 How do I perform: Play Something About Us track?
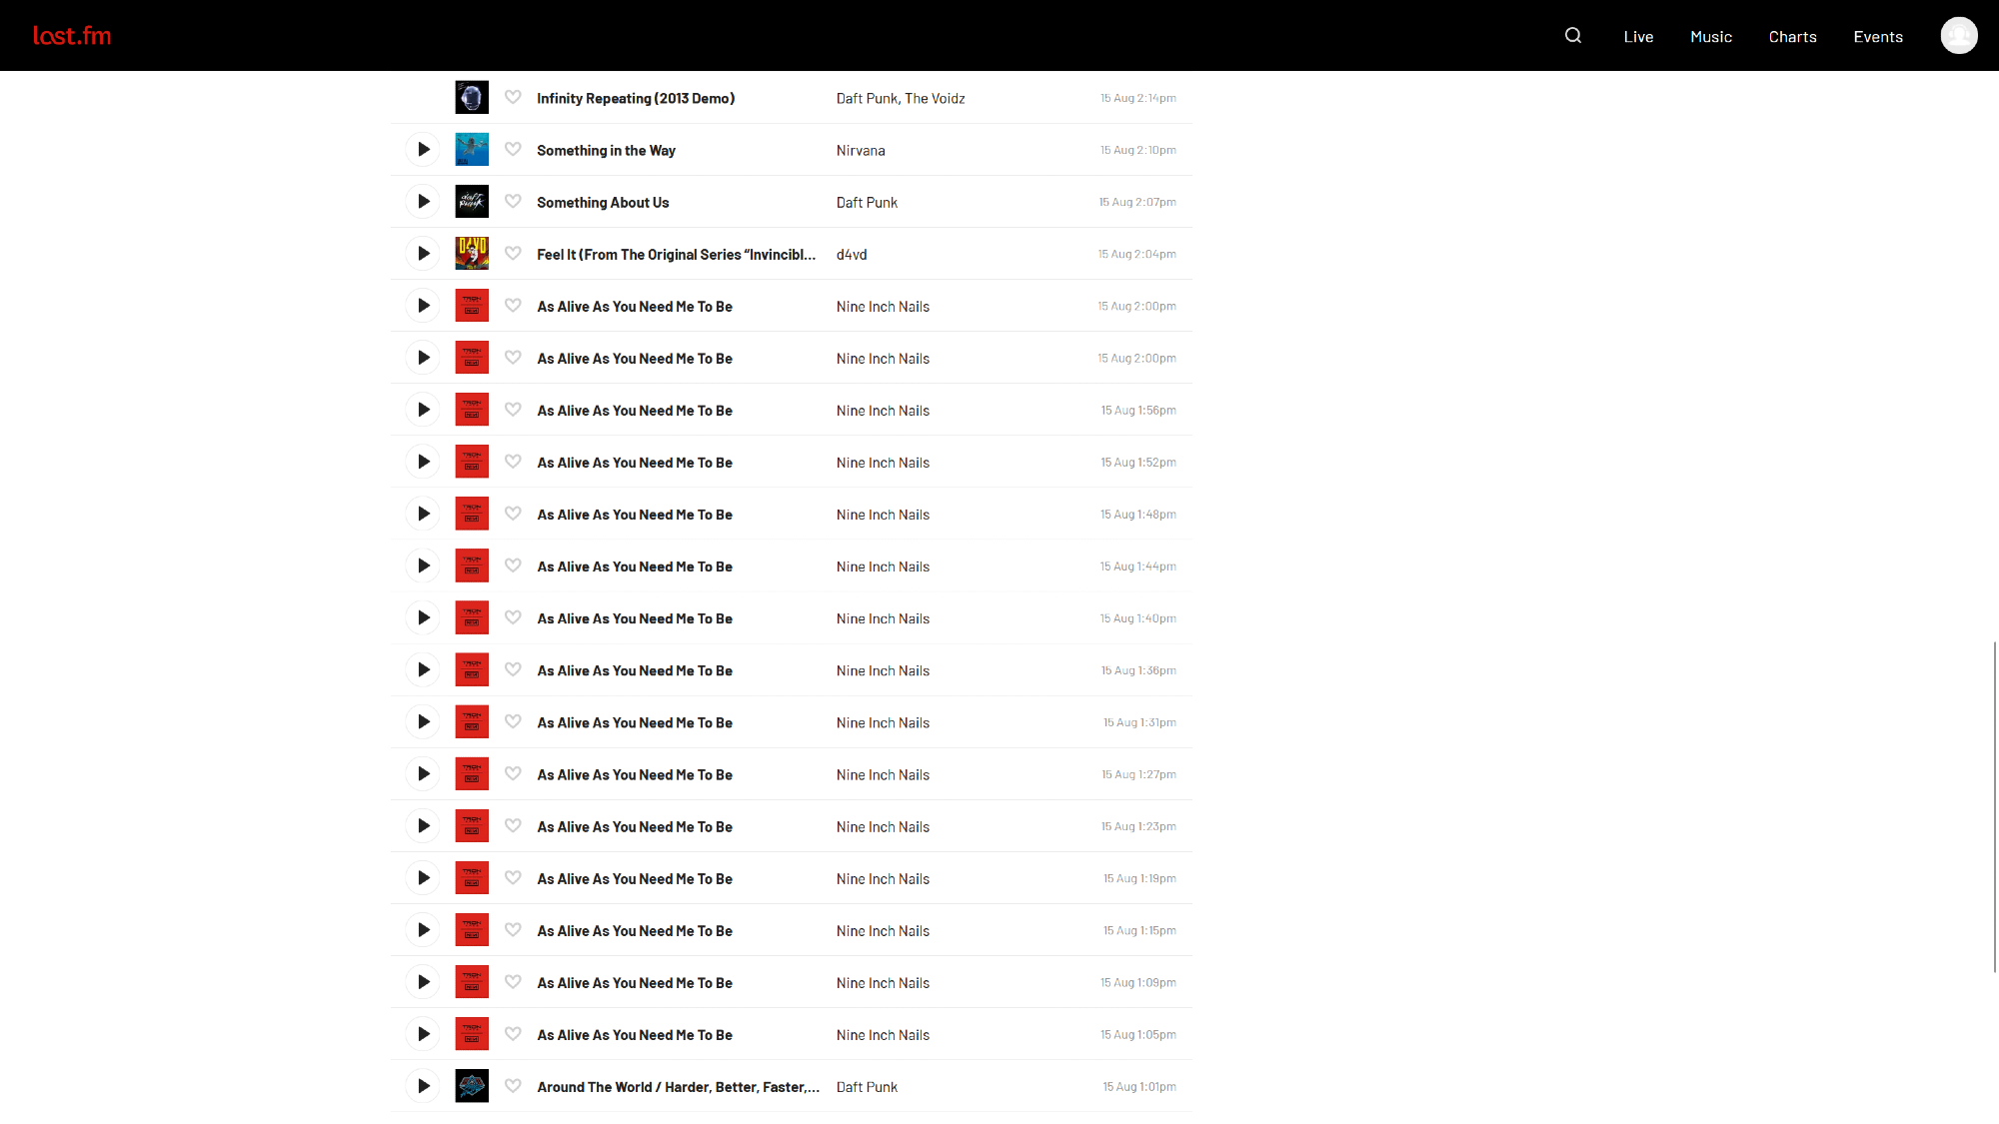423,202
